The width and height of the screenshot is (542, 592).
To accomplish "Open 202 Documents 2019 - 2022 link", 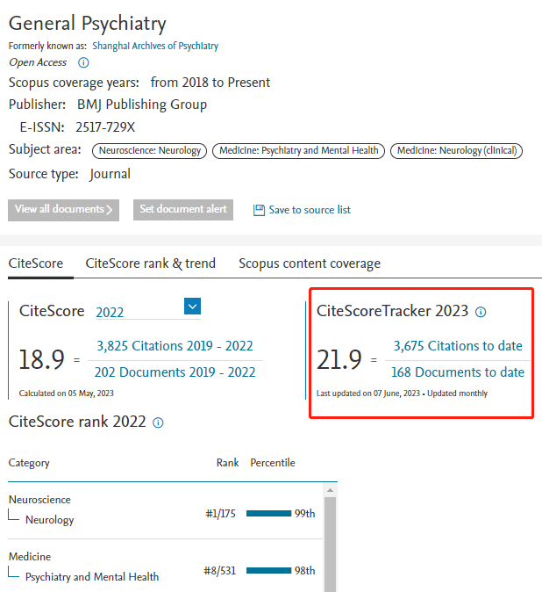I will pyautogui.click(x=175, y=372).
